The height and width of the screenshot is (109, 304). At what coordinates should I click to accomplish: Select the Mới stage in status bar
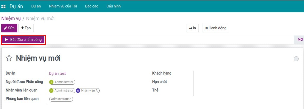pyautogui.click(x=300, y=40)
